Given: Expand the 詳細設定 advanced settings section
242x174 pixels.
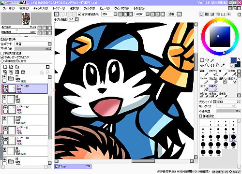Looking at the screenshot, I should click(x=200, y=116).
